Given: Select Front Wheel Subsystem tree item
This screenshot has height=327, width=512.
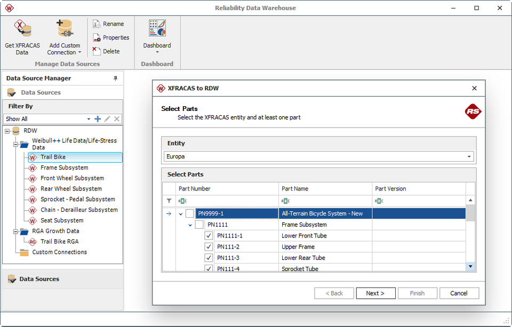Looking at the screenshot, I should [x=72, y=178].
